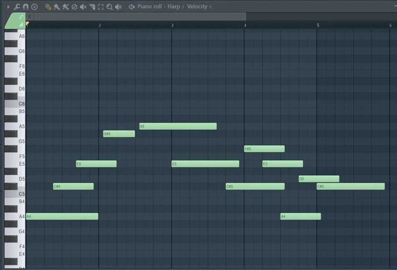Select the Paint brush tool
The width and height of the screenshot is (397, 270).
coord(57,7)
